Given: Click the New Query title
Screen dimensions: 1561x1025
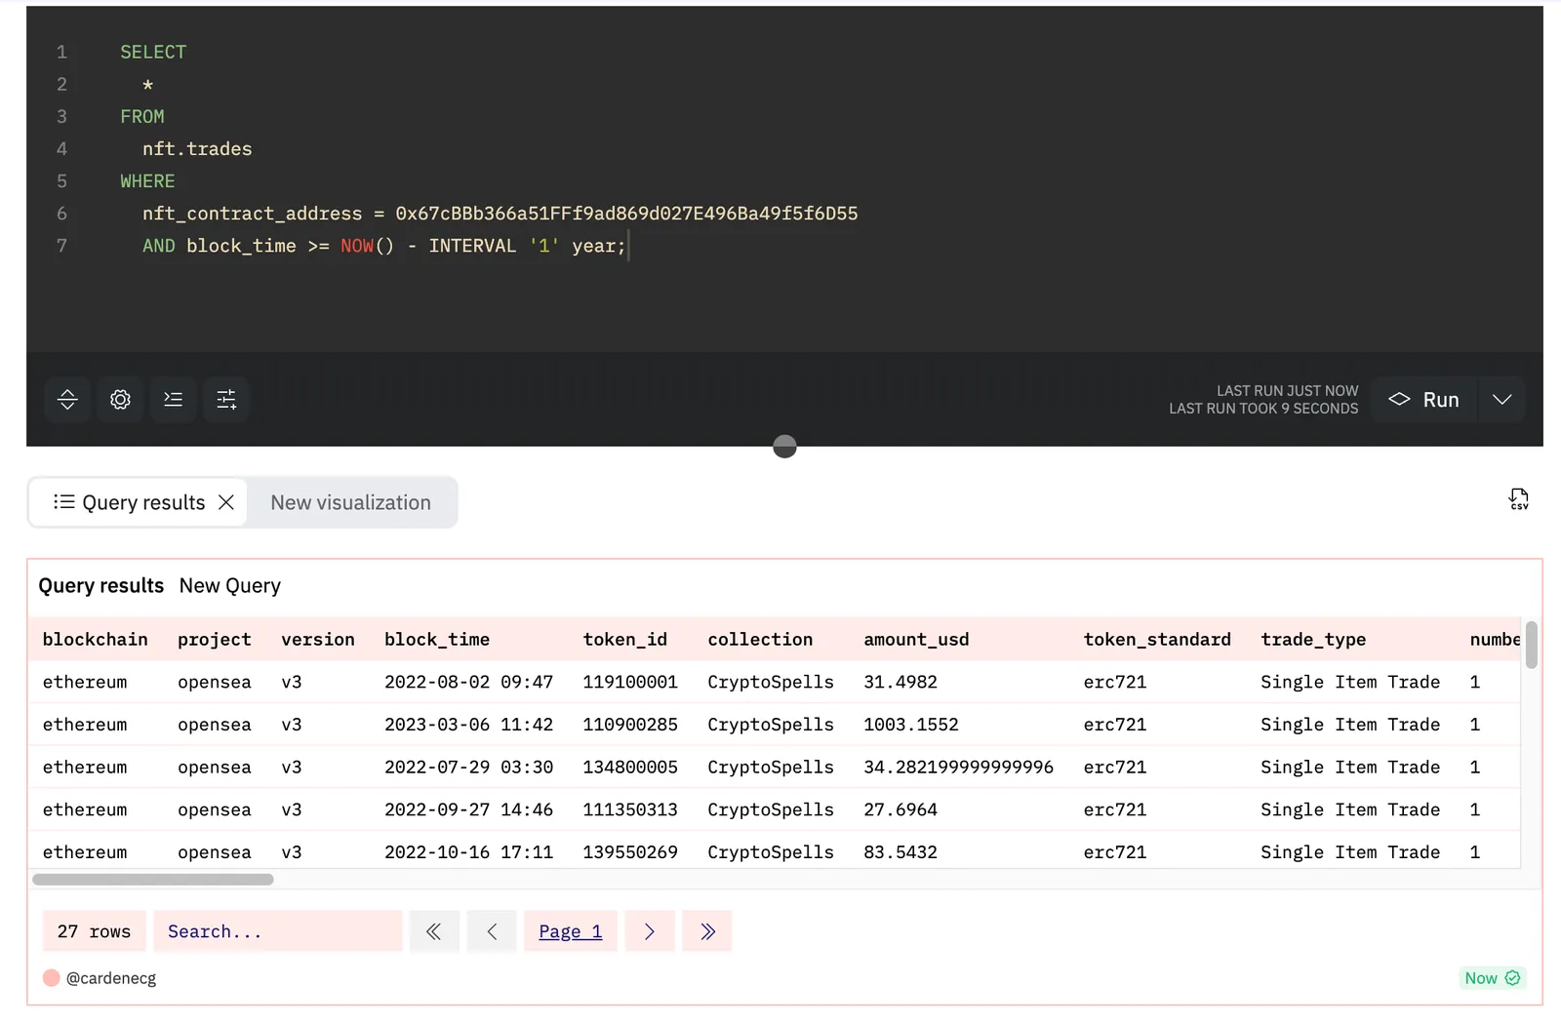Looking at the screenshot, I should pos(230,586).
